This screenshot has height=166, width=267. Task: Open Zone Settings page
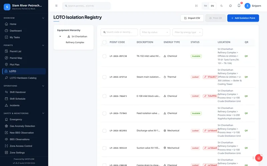[24, 152]
